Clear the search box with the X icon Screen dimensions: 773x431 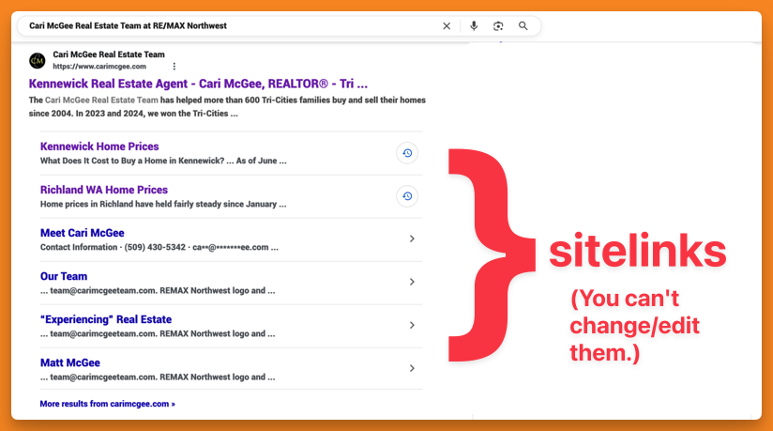point(447,25)
